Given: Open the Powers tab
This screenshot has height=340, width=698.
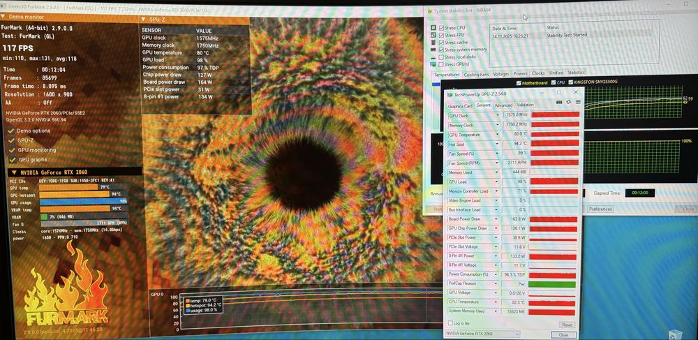Looking at the screenshot, I should pos(521,73).
